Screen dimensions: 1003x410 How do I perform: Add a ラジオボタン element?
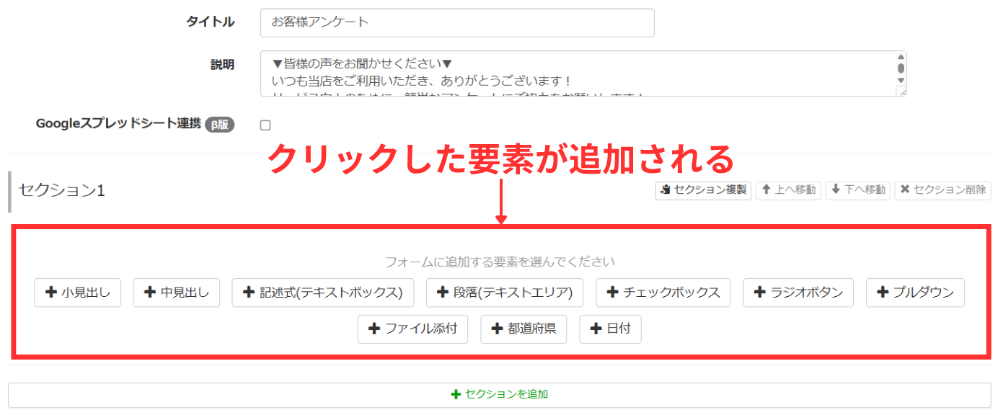pos(798,293)
